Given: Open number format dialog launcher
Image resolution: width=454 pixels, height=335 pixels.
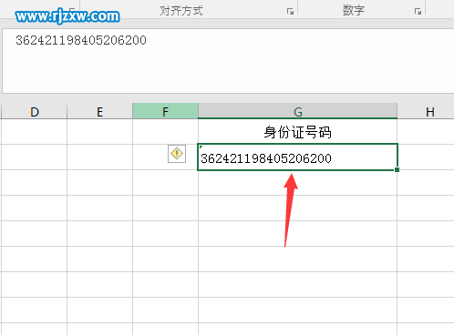Looking at the screenshot, I should tap(418, 12).
